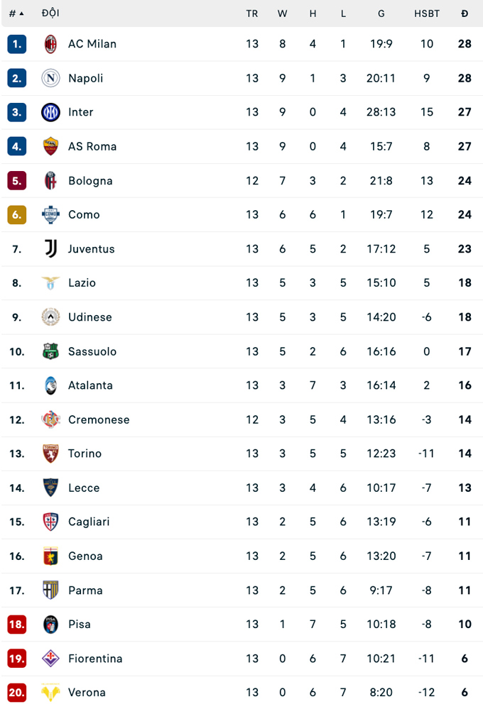483x709 pixels.
Task: Open the Bologna team link
Action: point(90,181)
